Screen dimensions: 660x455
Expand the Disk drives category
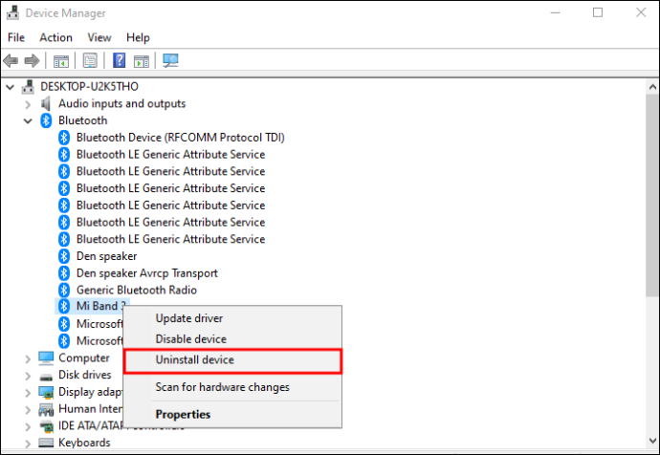28,376
